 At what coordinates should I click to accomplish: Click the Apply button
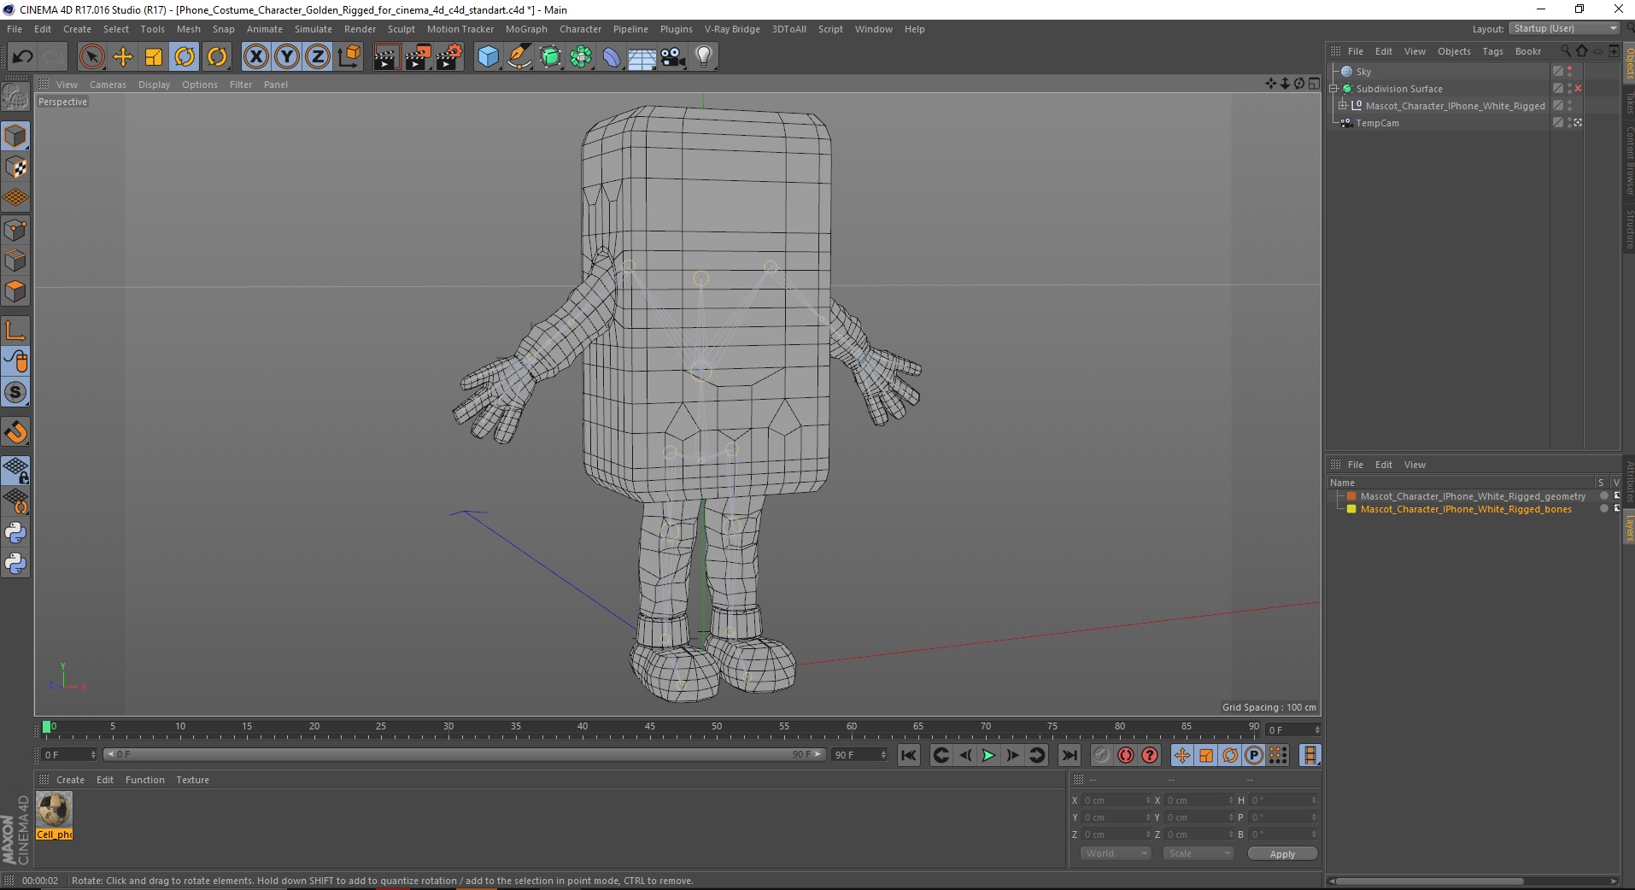1282,854
